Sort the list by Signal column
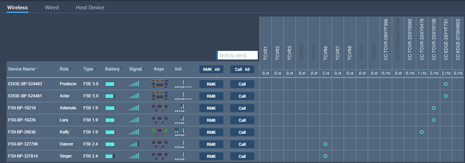The width and height of the screenshot is (465, 163). 136,69
